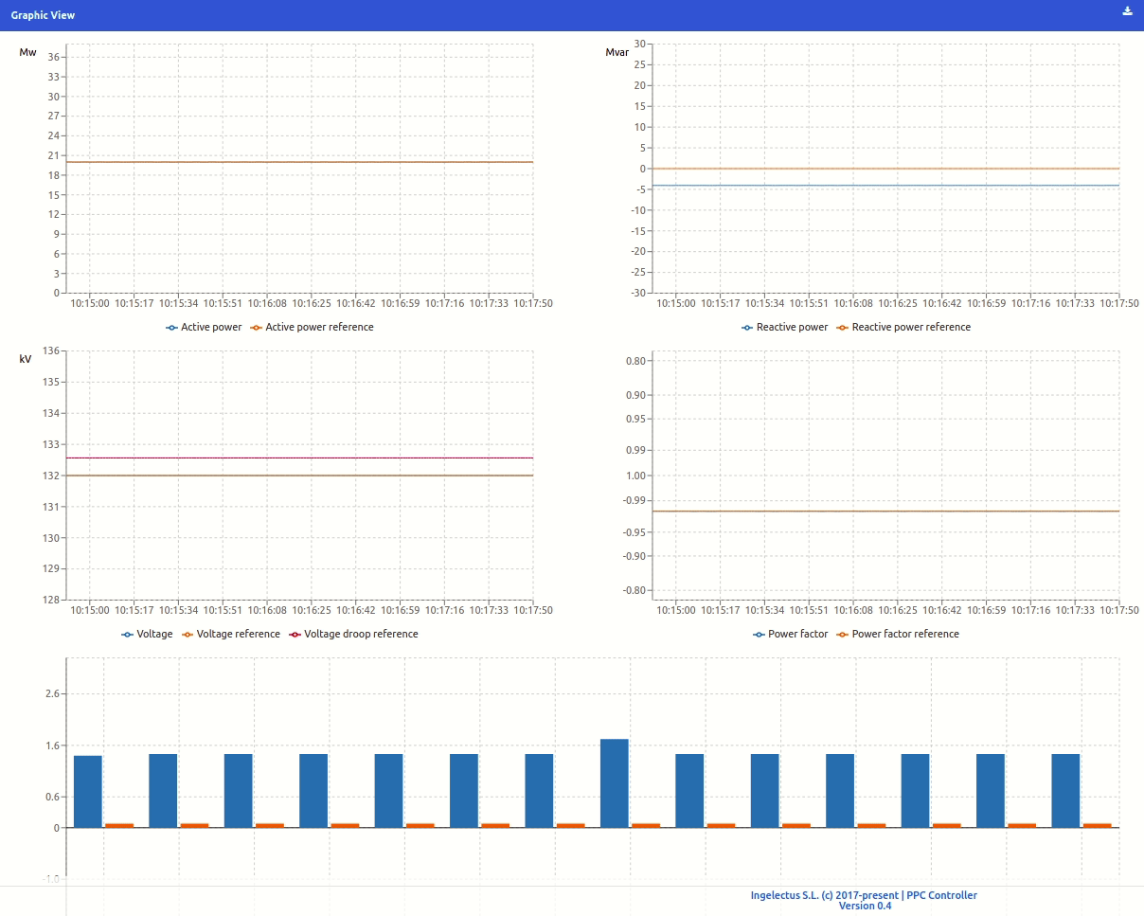Toggle the Power factor reference legend series
Viewport: 1144px width, 916px height.
[x=898, y=634]
